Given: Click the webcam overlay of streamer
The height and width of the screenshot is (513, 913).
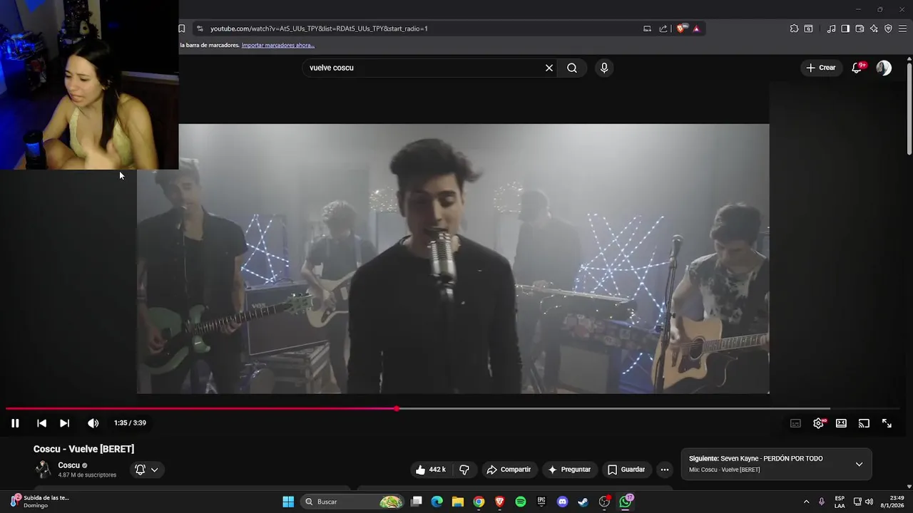Looking at the screenshot, I should click(x=89, y=85).
